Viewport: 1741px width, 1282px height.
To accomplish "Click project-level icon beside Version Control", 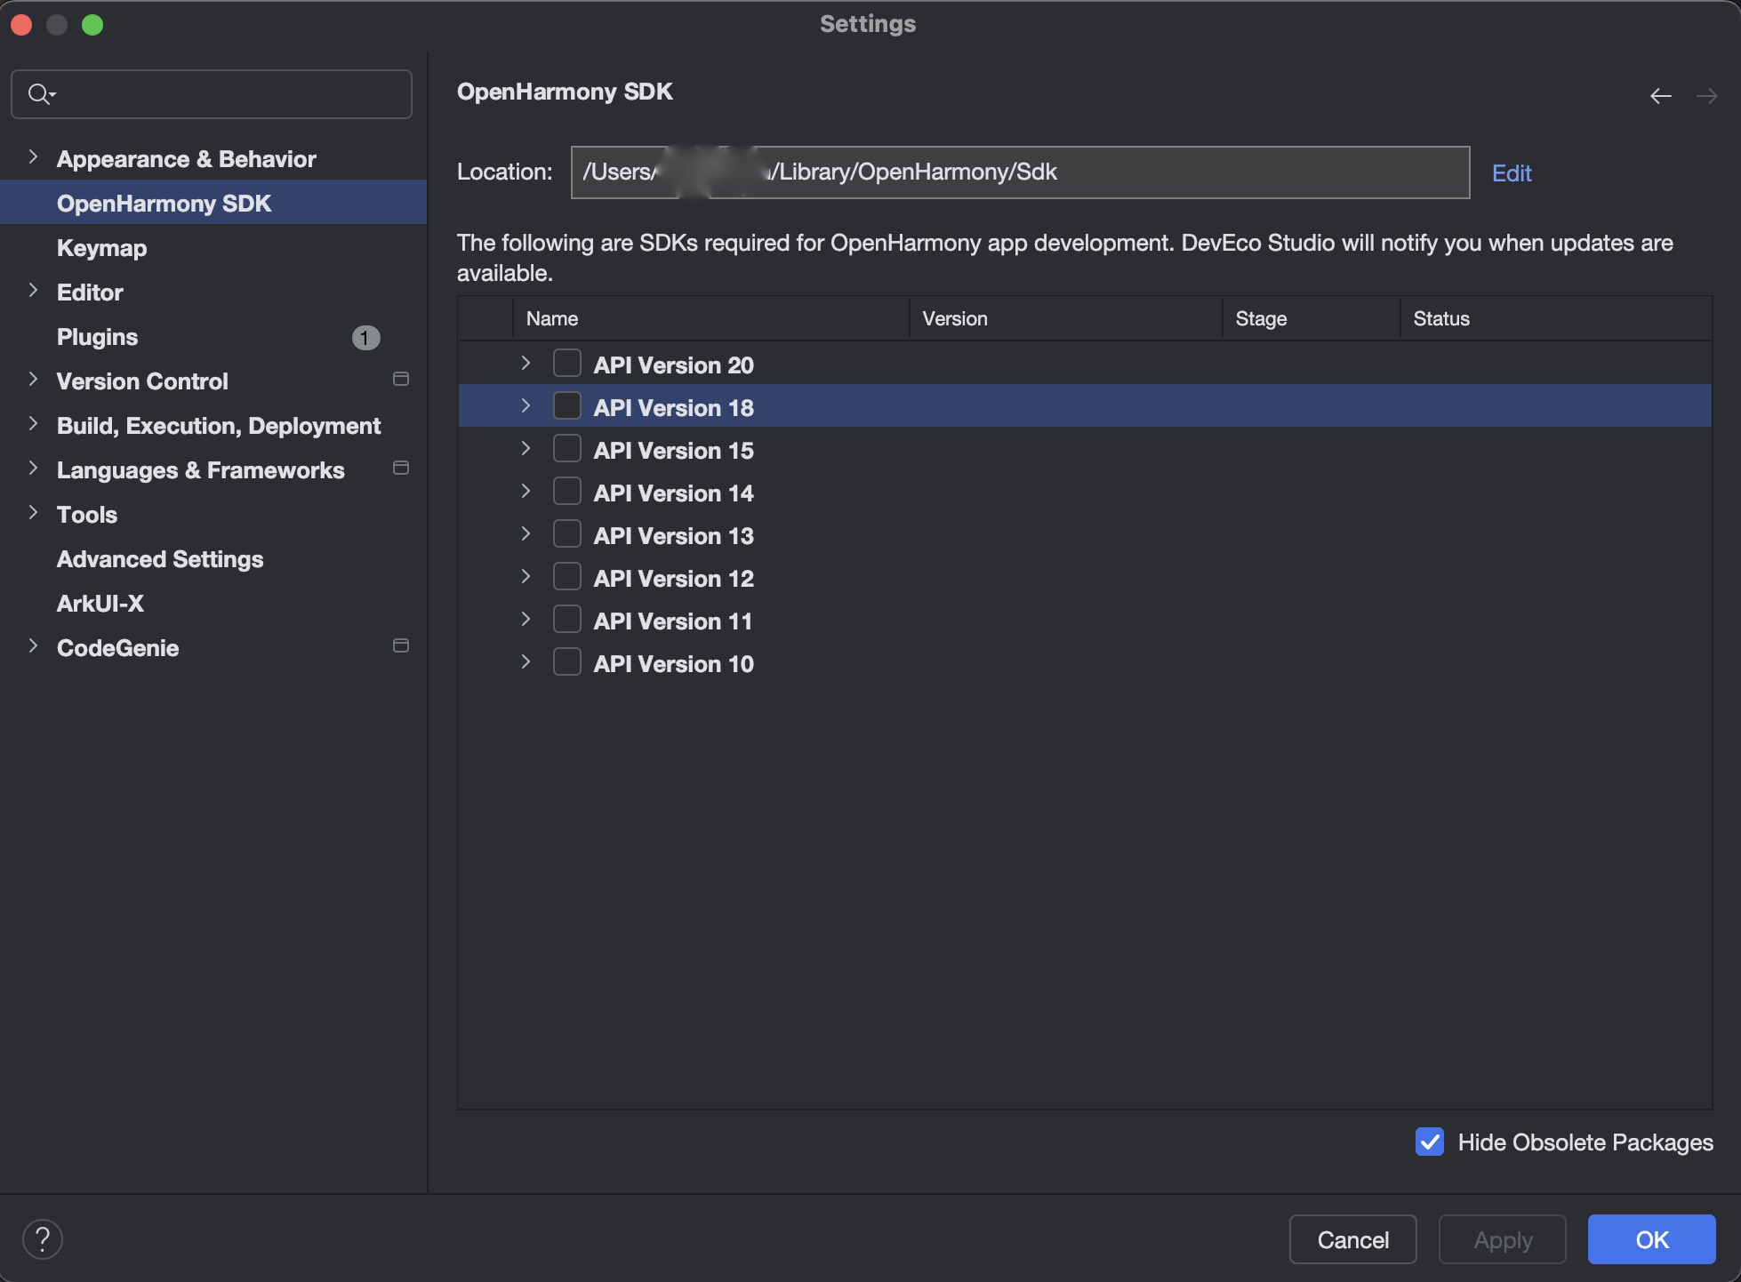I will (x=401, y=380).
